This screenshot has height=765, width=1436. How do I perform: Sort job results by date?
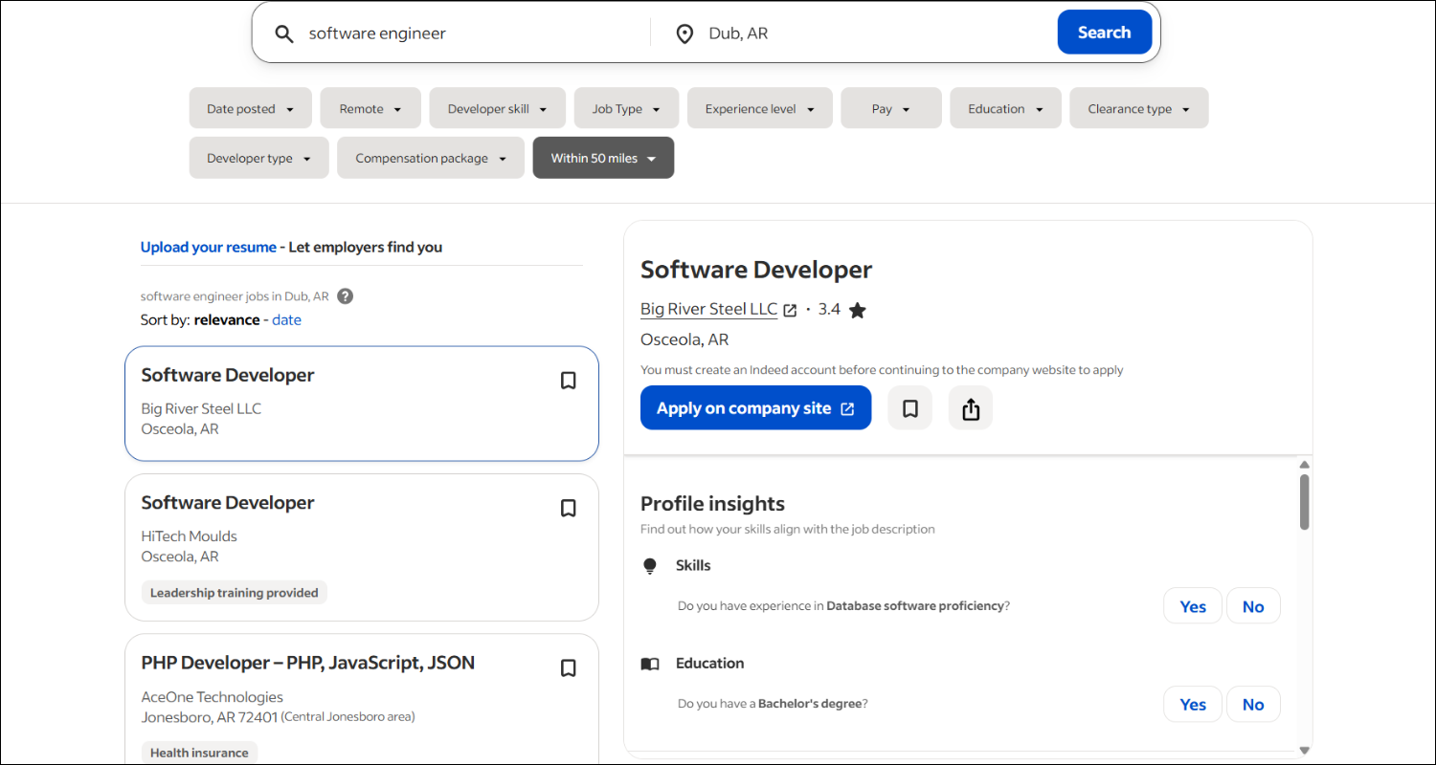pyautogui.click(x=286, y=319)
